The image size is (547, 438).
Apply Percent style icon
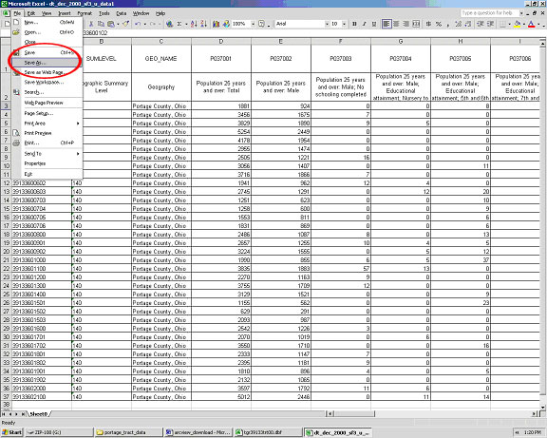439,24
